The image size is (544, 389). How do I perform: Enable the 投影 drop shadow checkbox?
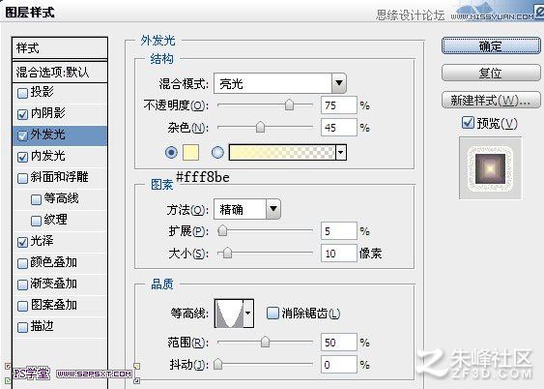point(22,93)
